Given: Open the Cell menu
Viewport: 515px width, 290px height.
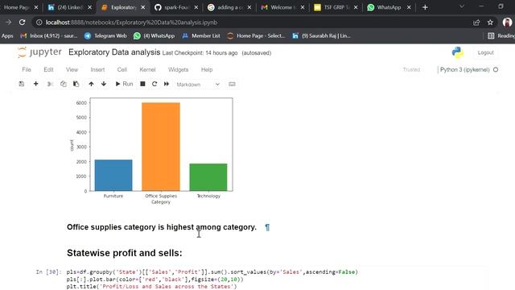Looking at the screenshot, I should pos(122,70).
